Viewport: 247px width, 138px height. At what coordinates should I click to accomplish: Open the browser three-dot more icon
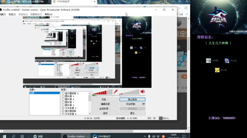coord(179,8)
